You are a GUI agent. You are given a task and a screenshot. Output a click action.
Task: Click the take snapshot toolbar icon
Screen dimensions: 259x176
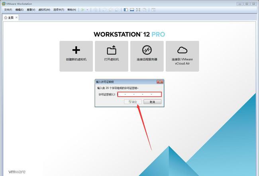tap(104, 10)
